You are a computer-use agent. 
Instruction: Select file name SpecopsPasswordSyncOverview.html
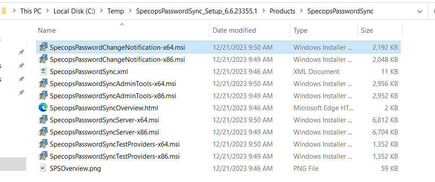[x=104, y=108]
